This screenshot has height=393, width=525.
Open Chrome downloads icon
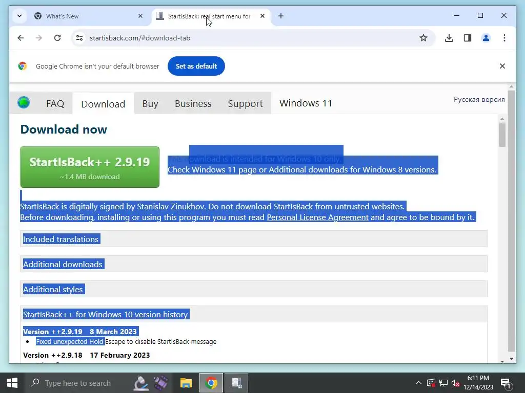(x=449, y=38)
